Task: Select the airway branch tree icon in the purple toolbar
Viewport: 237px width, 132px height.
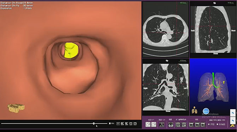Action: tap(162, 125)
